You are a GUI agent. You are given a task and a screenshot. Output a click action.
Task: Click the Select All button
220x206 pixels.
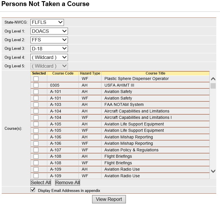point(41,182)
